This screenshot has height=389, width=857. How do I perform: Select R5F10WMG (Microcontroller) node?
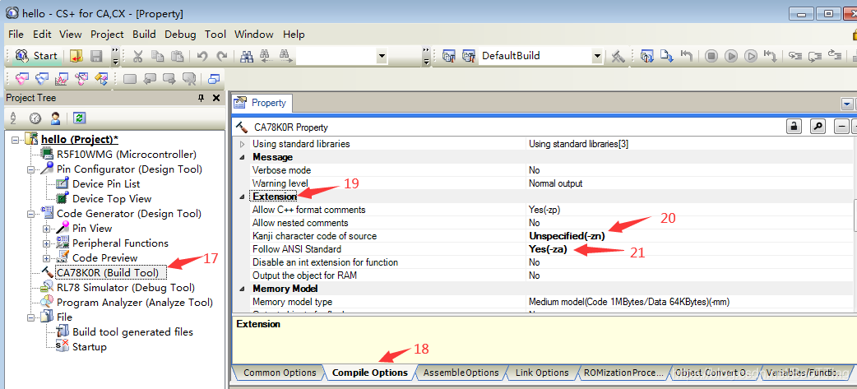127,155
